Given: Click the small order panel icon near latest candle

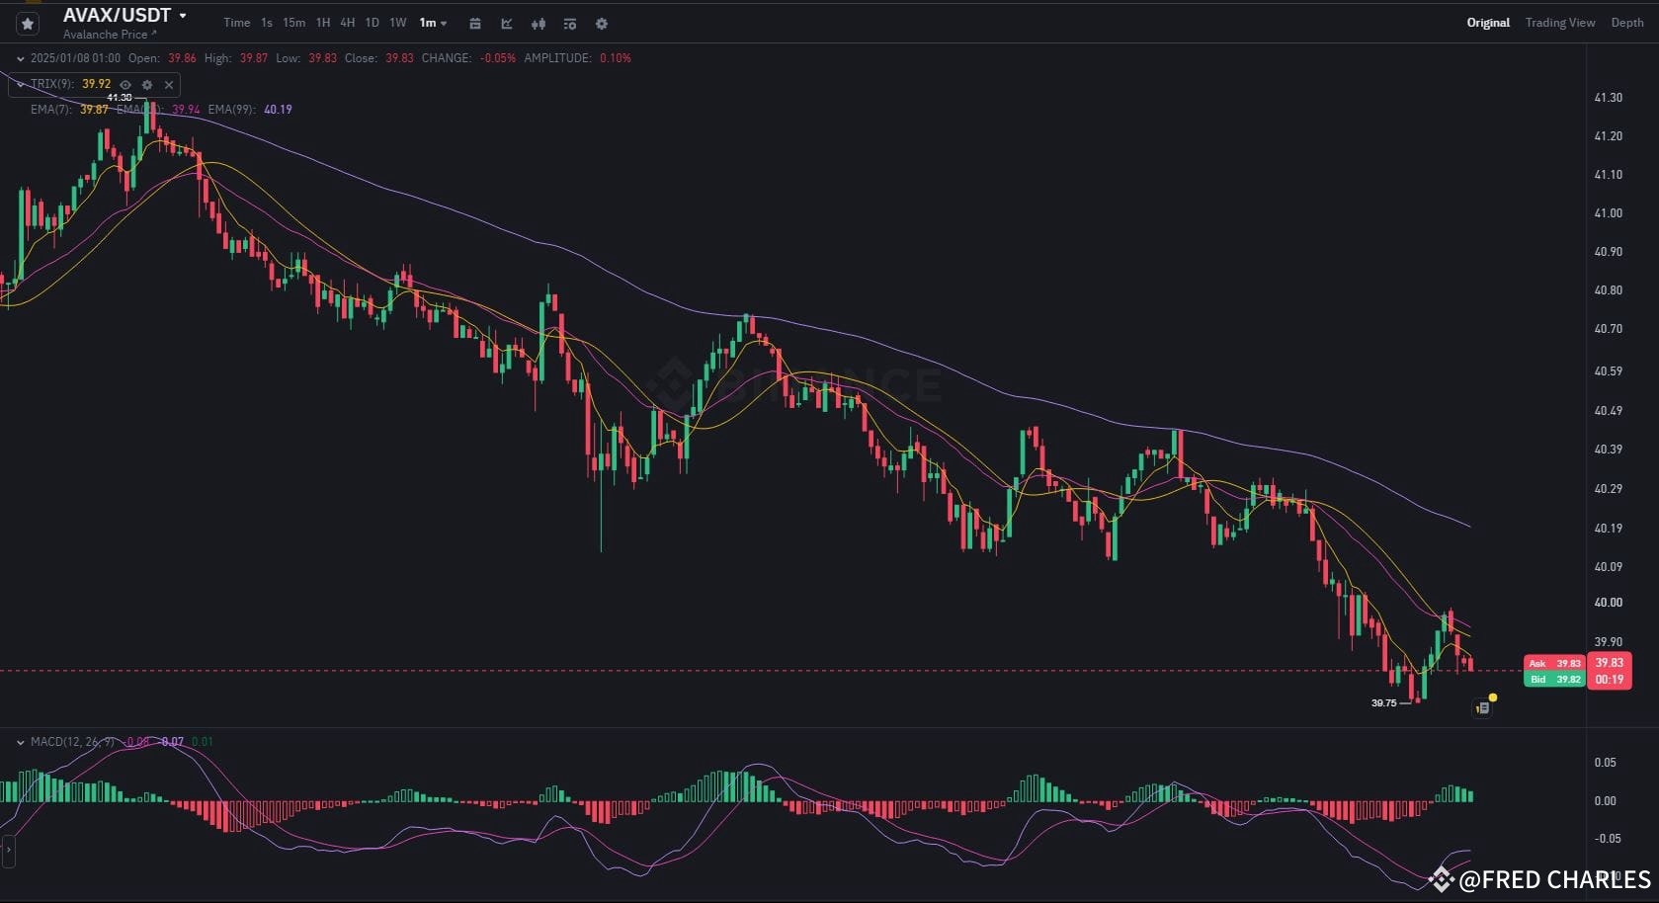Looking at the screenshot, I should (x=1482, y=707).
